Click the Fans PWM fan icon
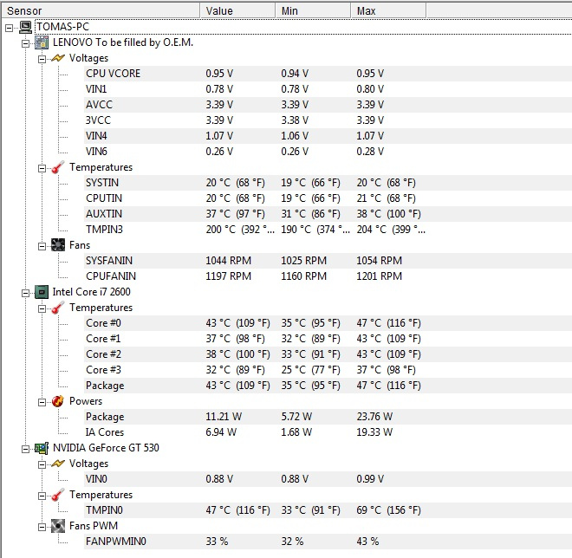 click(x=58, y=526)
